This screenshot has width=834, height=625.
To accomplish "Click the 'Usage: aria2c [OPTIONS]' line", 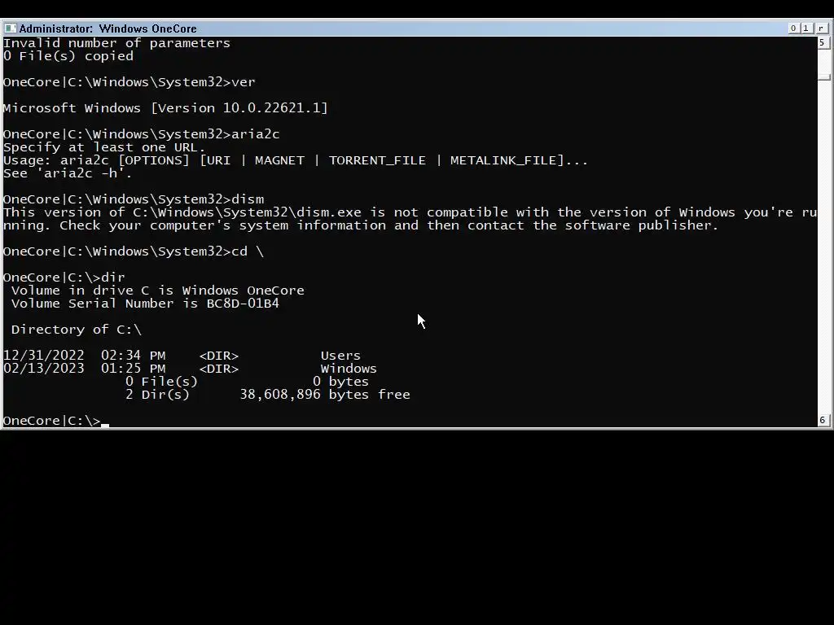I will tap(296, 160).
